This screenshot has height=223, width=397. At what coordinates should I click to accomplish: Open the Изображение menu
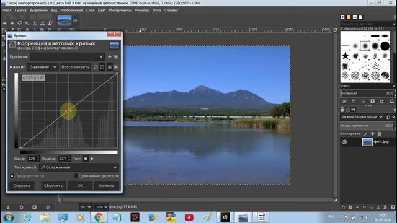71,10
